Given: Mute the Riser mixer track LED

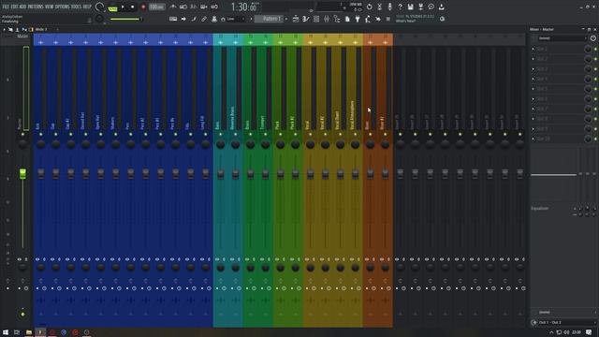Looking at the screenshot, I should click(371, 134).
